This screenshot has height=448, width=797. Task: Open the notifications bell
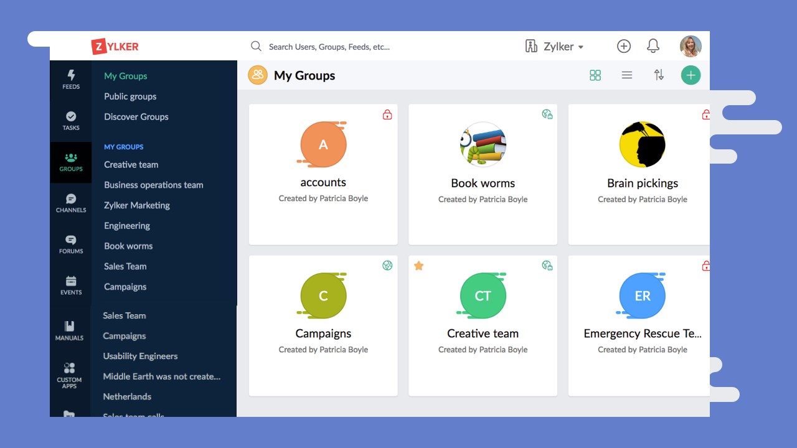pos(653,46)
